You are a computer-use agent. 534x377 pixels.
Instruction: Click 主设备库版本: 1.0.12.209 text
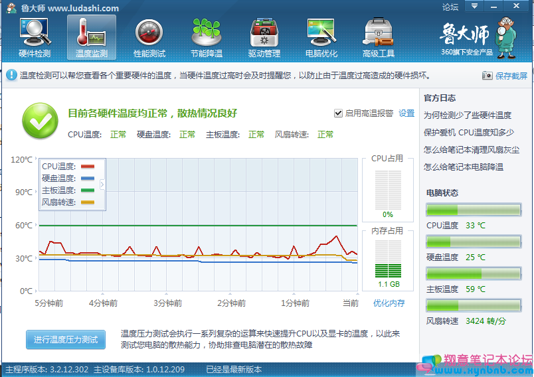click(139, 370)
